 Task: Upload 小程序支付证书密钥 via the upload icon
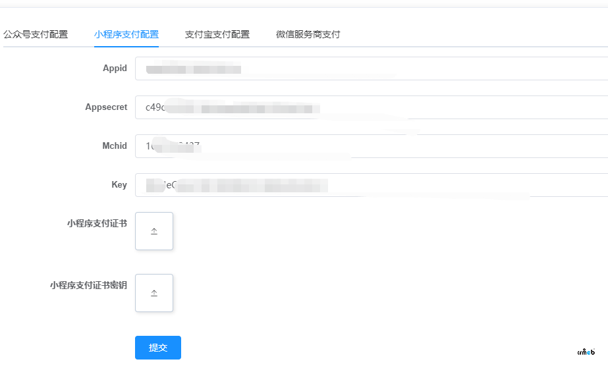click(x=154, y=293)
